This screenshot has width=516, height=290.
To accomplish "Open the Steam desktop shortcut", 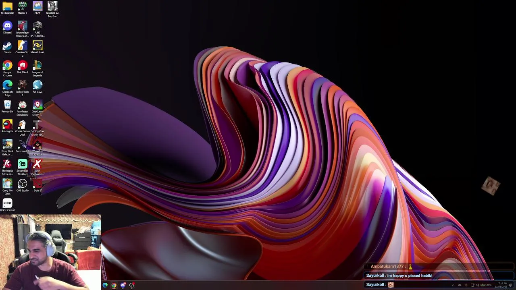I will coord(7,48).
